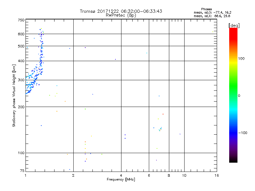Click the Stationary phase Virtual Height label
The image size is (255, 191).
click(14, 96)
